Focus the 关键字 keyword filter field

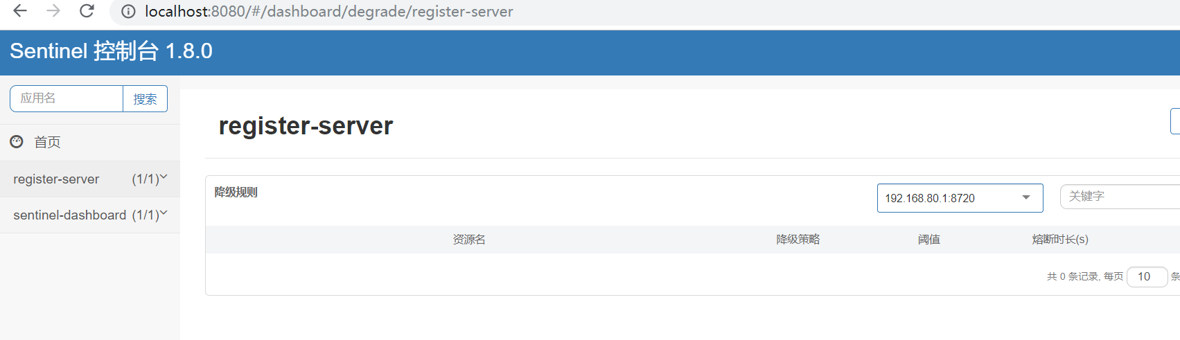pyautogui.click(x=1120, y=197)
